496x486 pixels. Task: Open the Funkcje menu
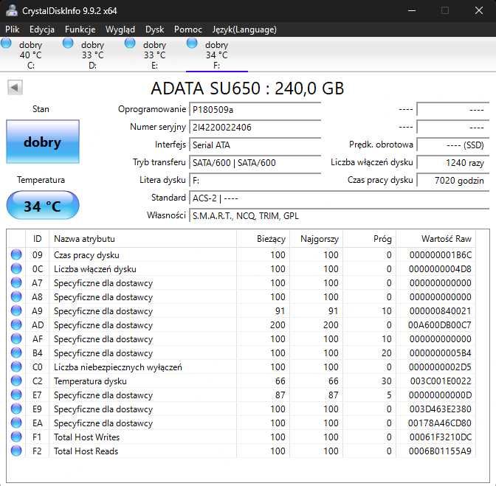click(x=80, y=29)
